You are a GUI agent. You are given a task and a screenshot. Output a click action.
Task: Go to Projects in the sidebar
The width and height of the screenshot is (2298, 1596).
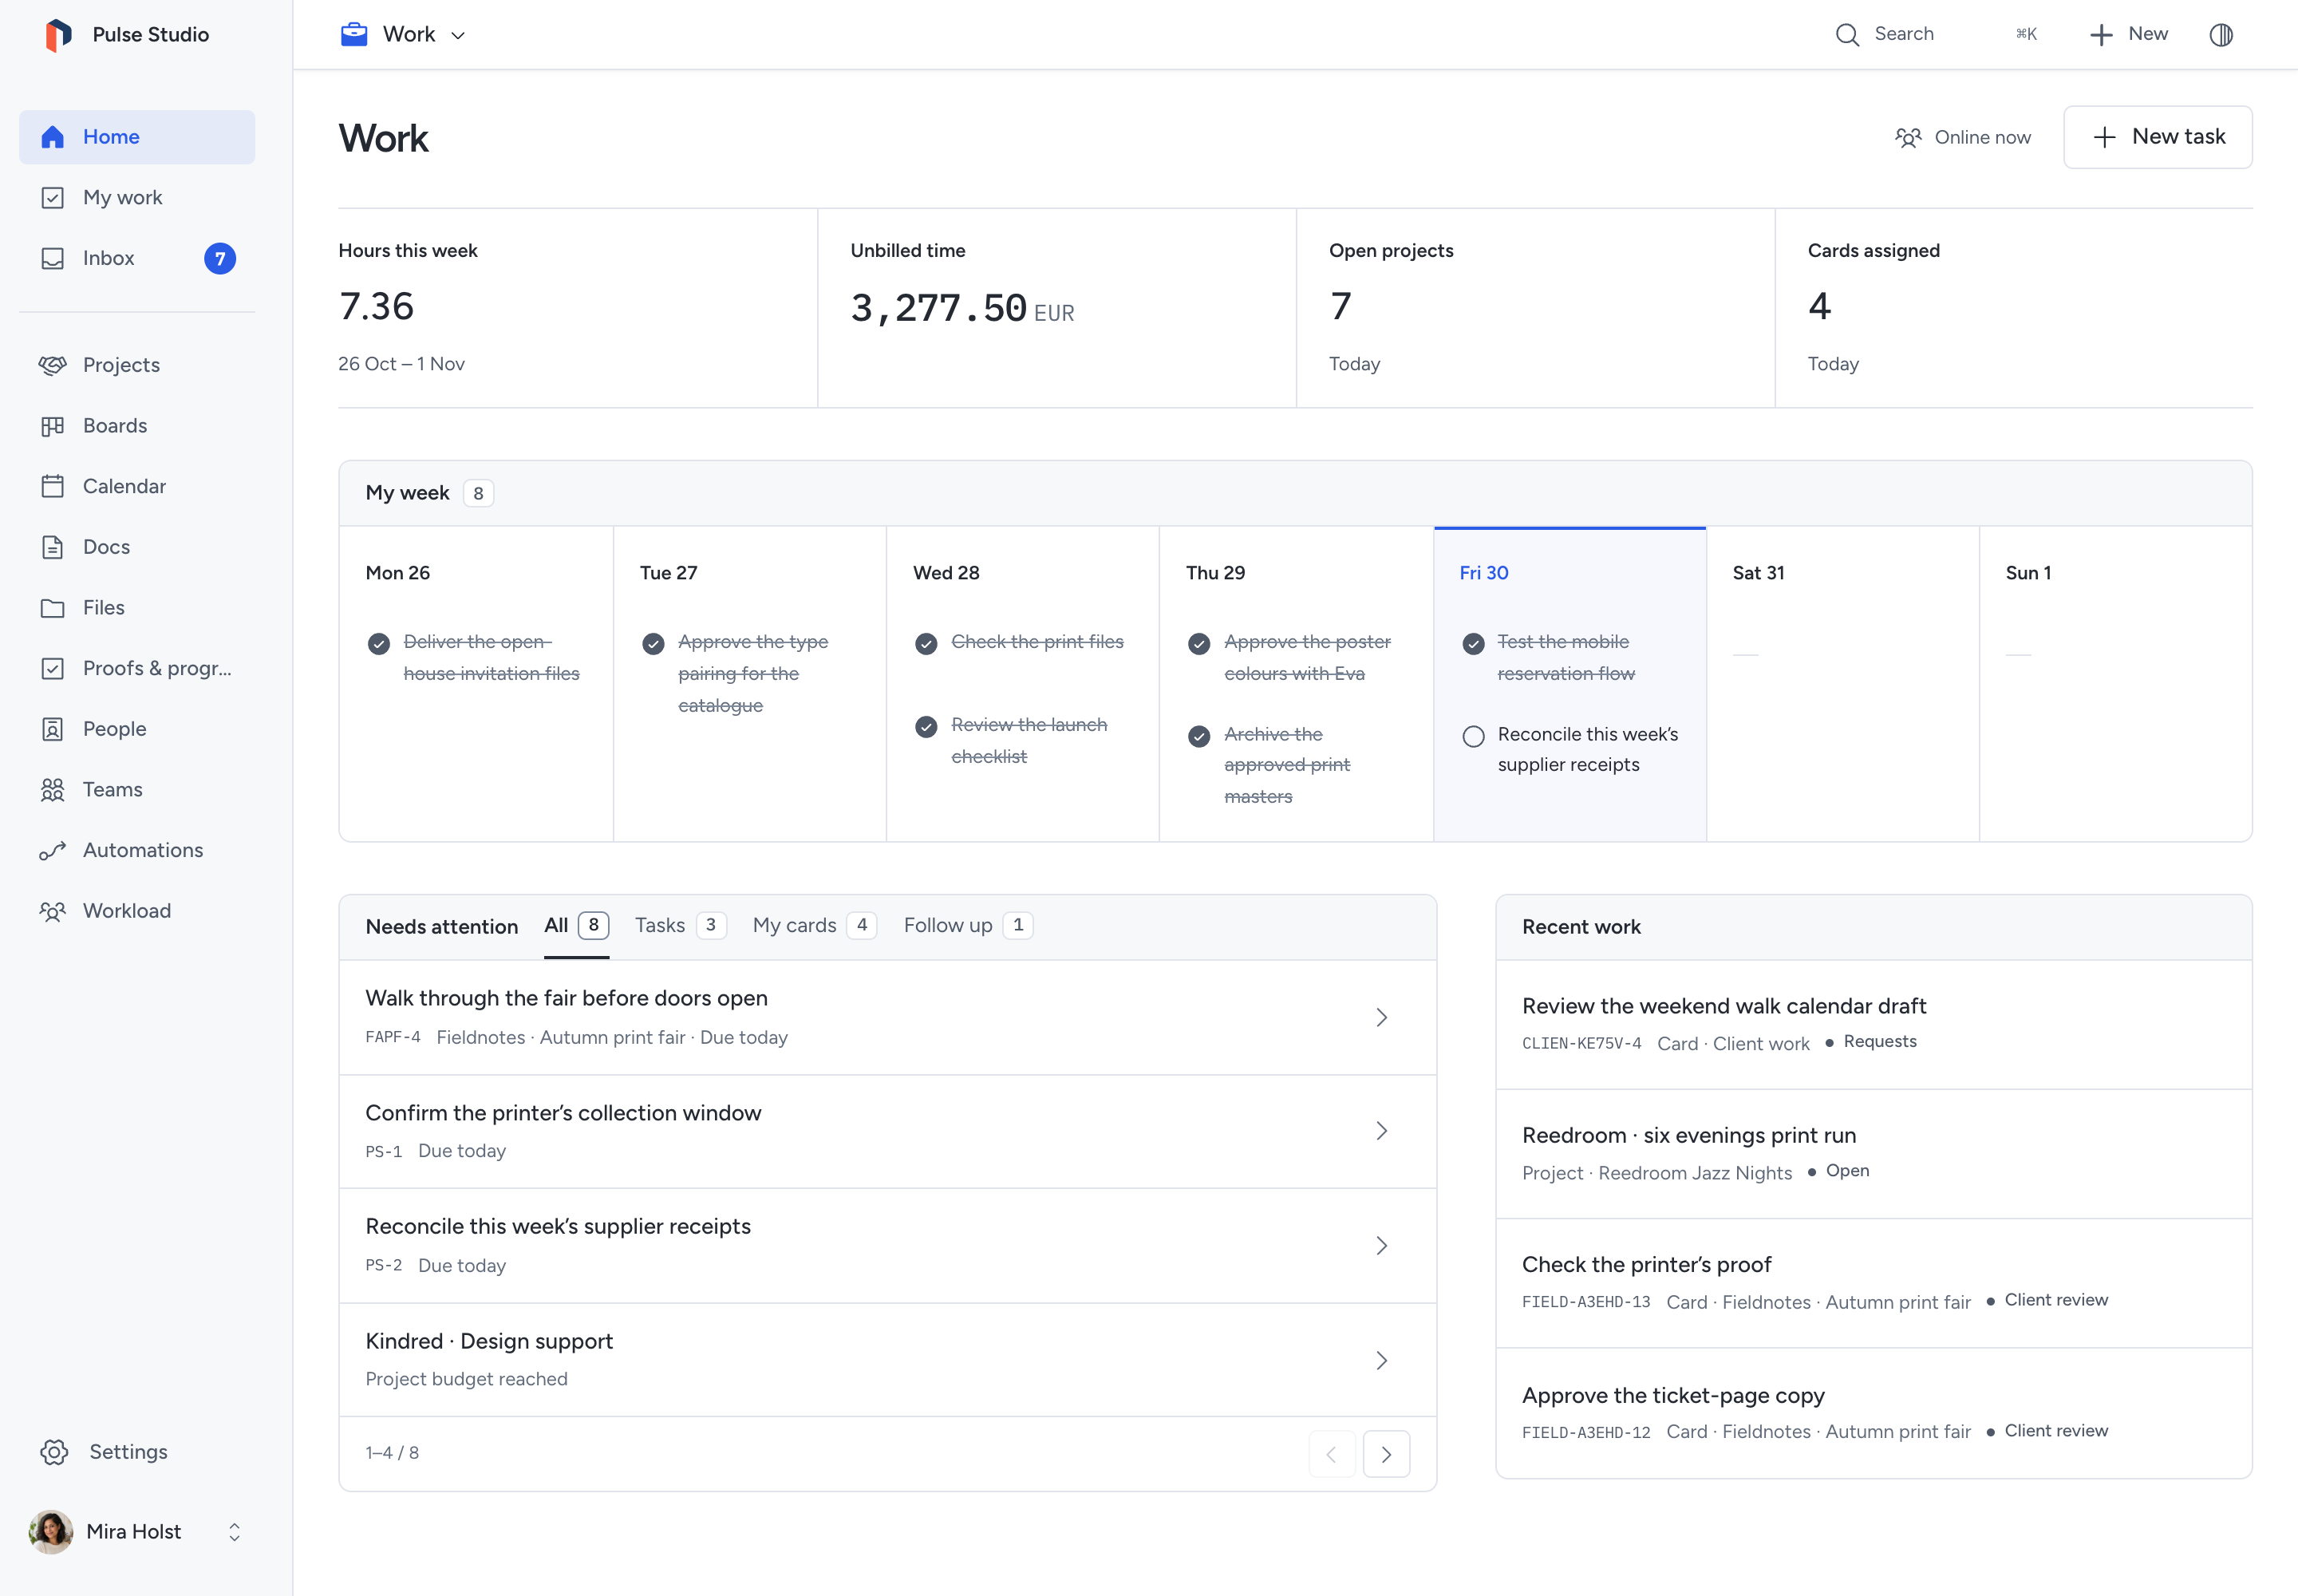pyautogui.click(x=137, y=365)
